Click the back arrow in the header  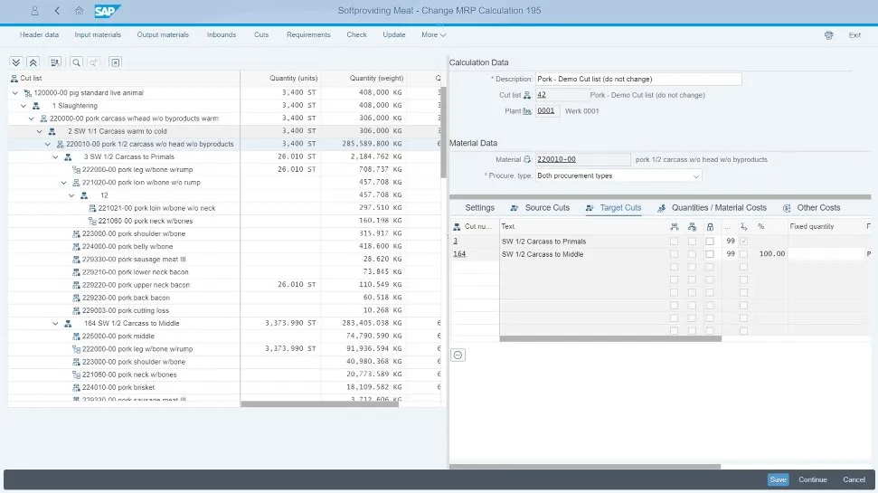tap(58, 11)
